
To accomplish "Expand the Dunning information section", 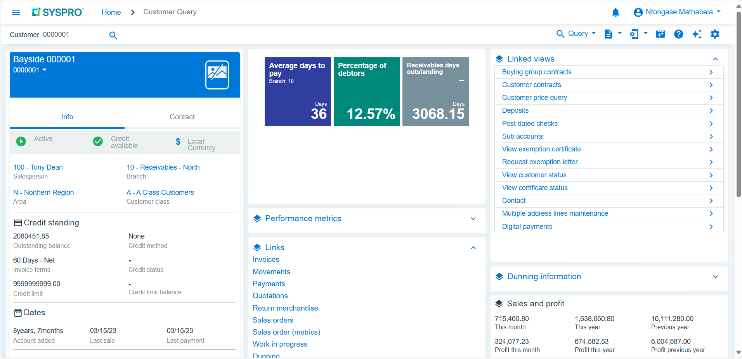I will 715,277.
